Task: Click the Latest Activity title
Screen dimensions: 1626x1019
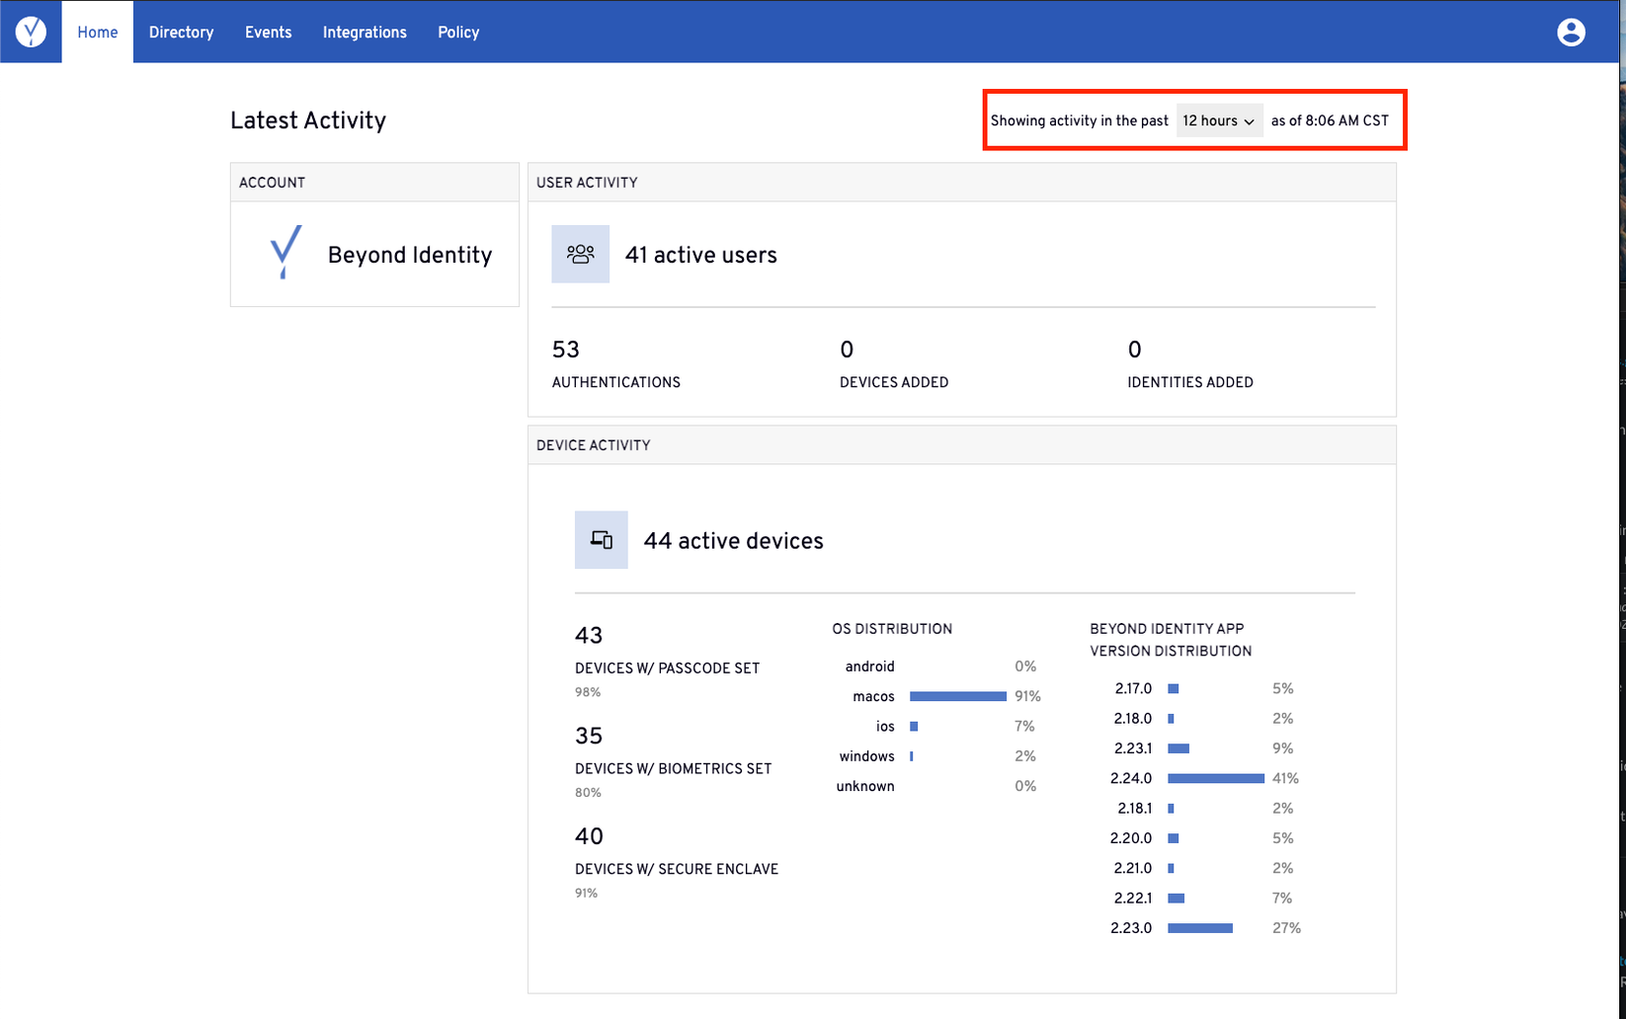Action: click(308, 120)
